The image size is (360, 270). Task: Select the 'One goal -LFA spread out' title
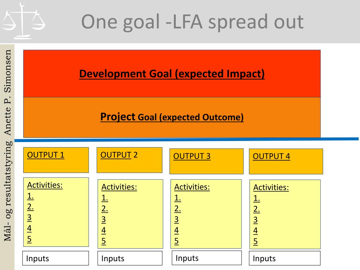[192, 22]
